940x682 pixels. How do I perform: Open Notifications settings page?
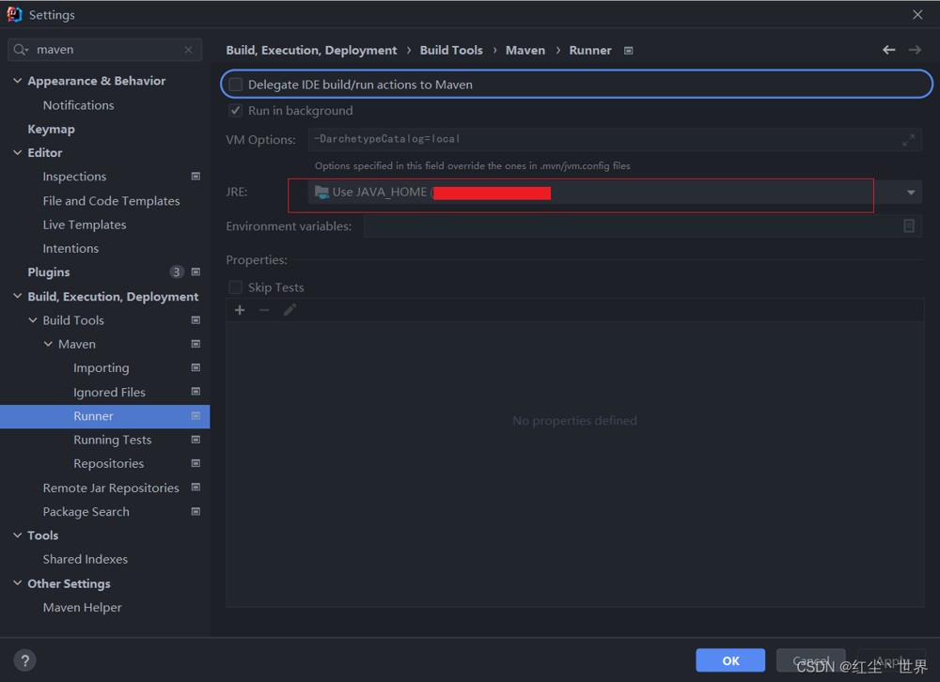[x=78, y=105]
